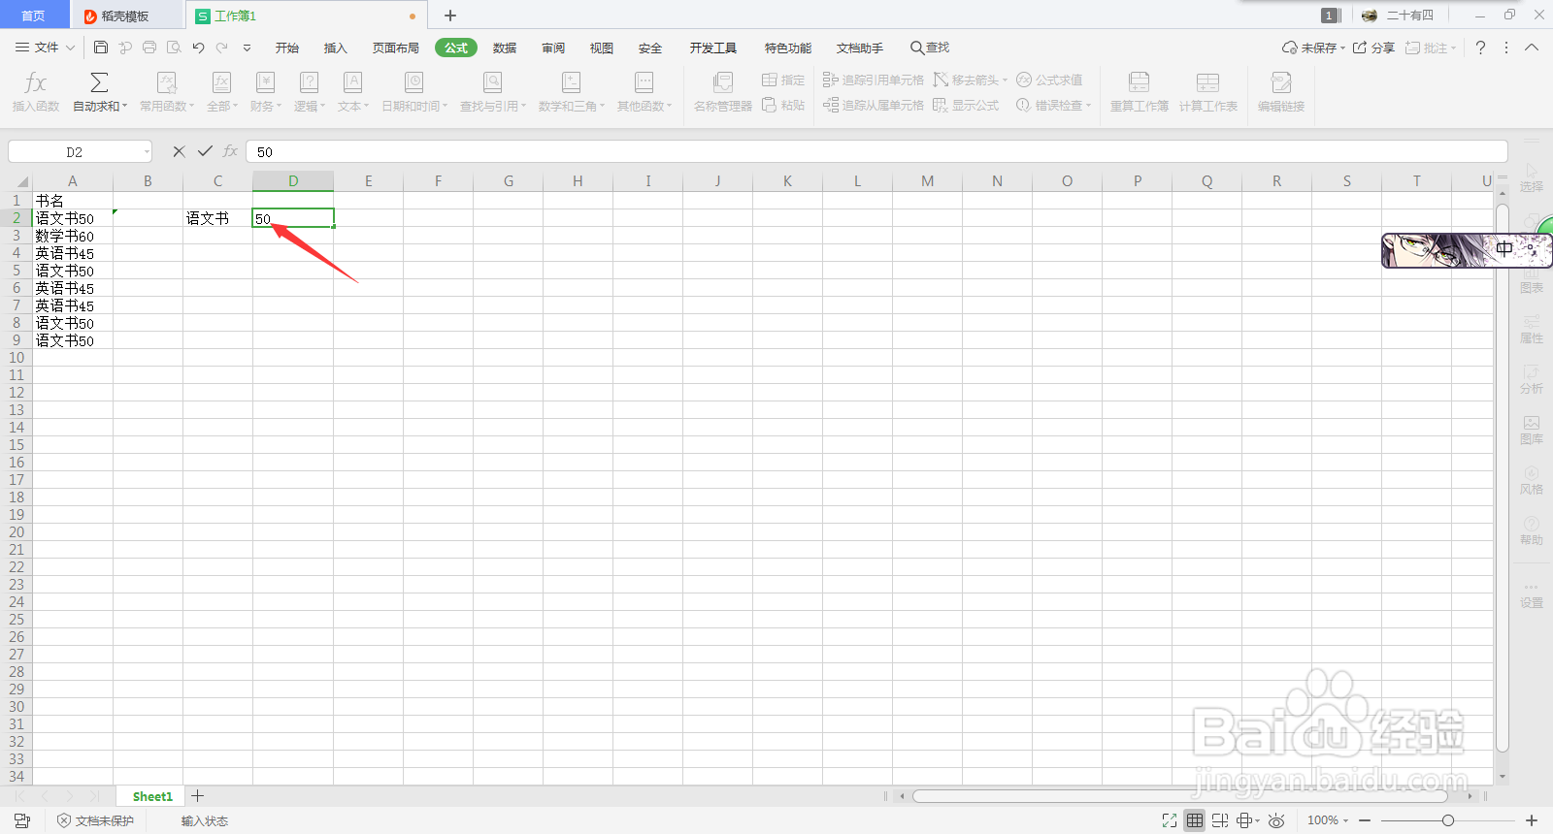Click the help question mark icon
Screen dimensions: 1553x834
click(x=1480, y=48)
